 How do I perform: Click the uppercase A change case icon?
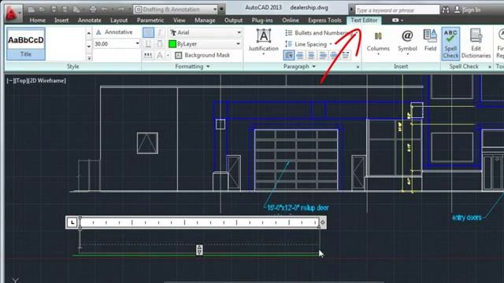tap(159, 55)
